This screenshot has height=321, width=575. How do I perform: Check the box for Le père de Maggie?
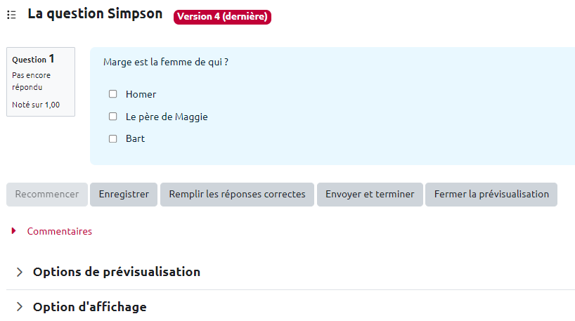pos(112,117)
